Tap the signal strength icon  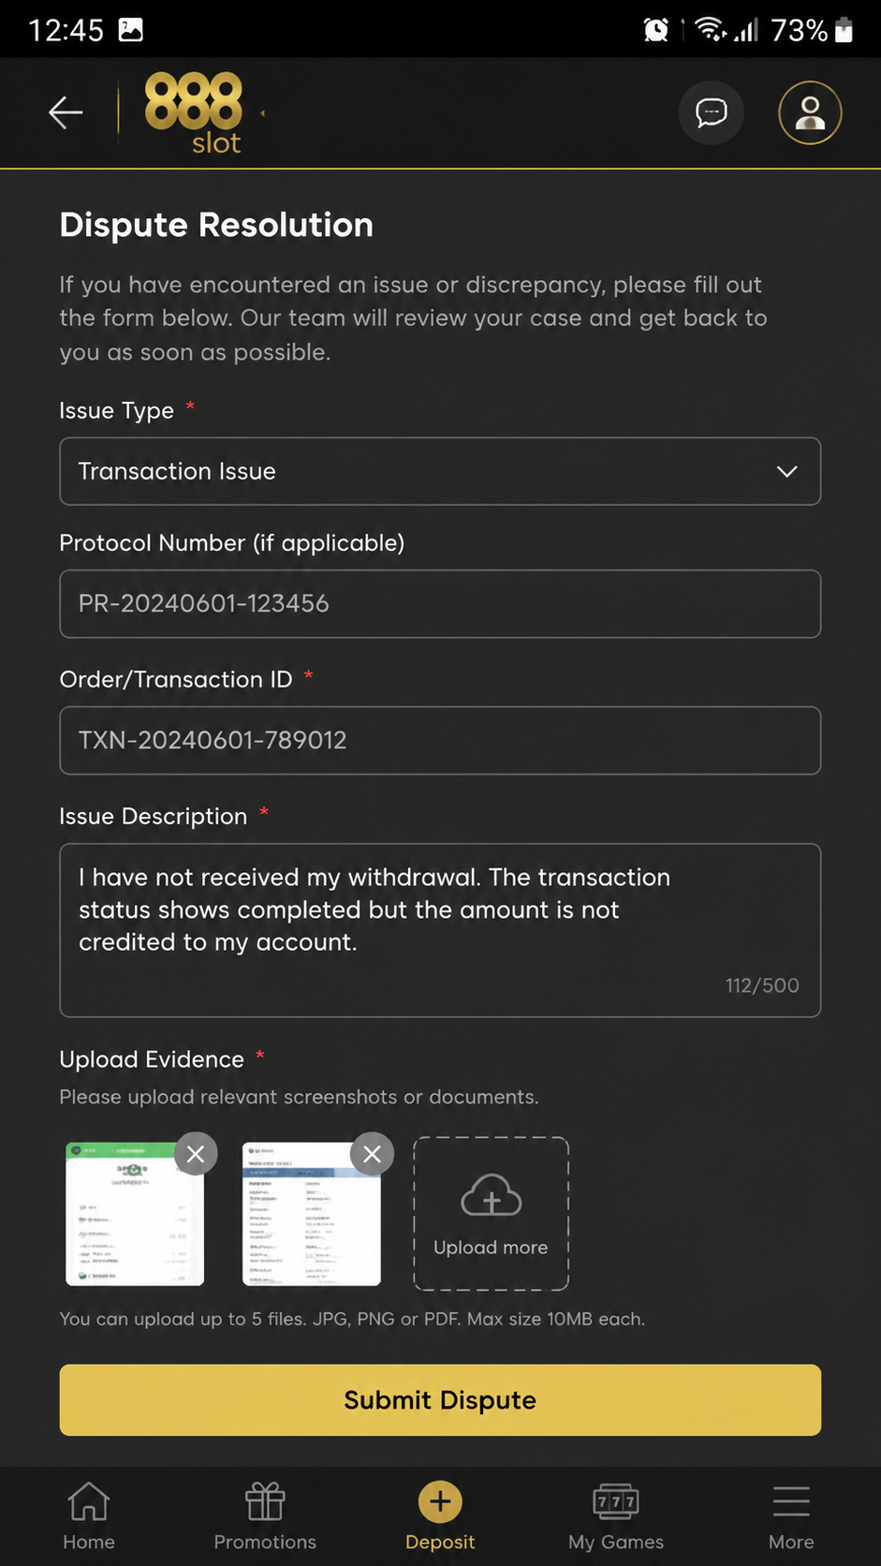[x=746, y=30]
